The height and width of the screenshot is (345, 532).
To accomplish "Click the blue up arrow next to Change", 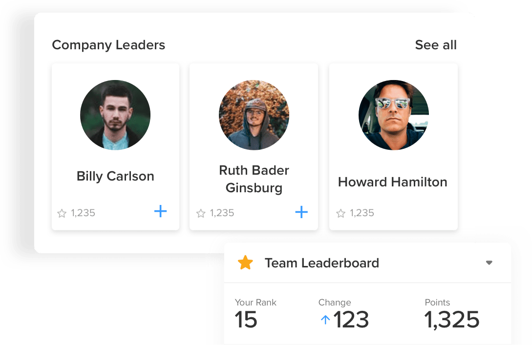I will coord(325,320).
